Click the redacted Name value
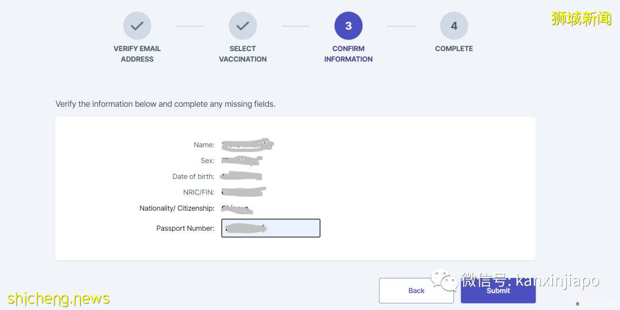The height and width of the screenshot is (310, 620). (x=247, y=145)
